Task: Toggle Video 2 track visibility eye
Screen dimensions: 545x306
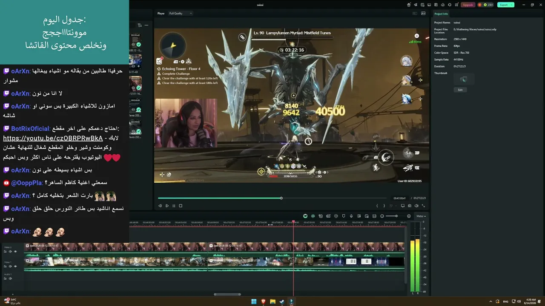Action: click(15, 252)
